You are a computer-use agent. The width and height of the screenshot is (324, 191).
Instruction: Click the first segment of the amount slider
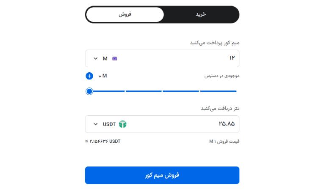tap(108, 91)
